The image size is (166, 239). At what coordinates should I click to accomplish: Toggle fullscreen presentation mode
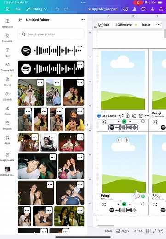tap(155, 231)
